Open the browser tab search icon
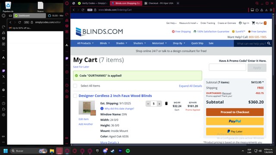Viewport: 276px width, 155px height. [x=257, y=3]
